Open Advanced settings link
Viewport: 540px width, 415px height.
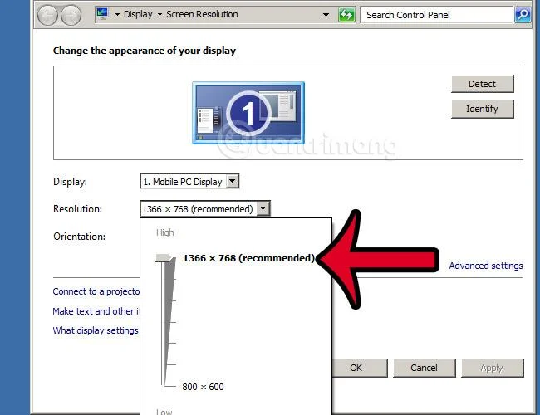point(486,266)
